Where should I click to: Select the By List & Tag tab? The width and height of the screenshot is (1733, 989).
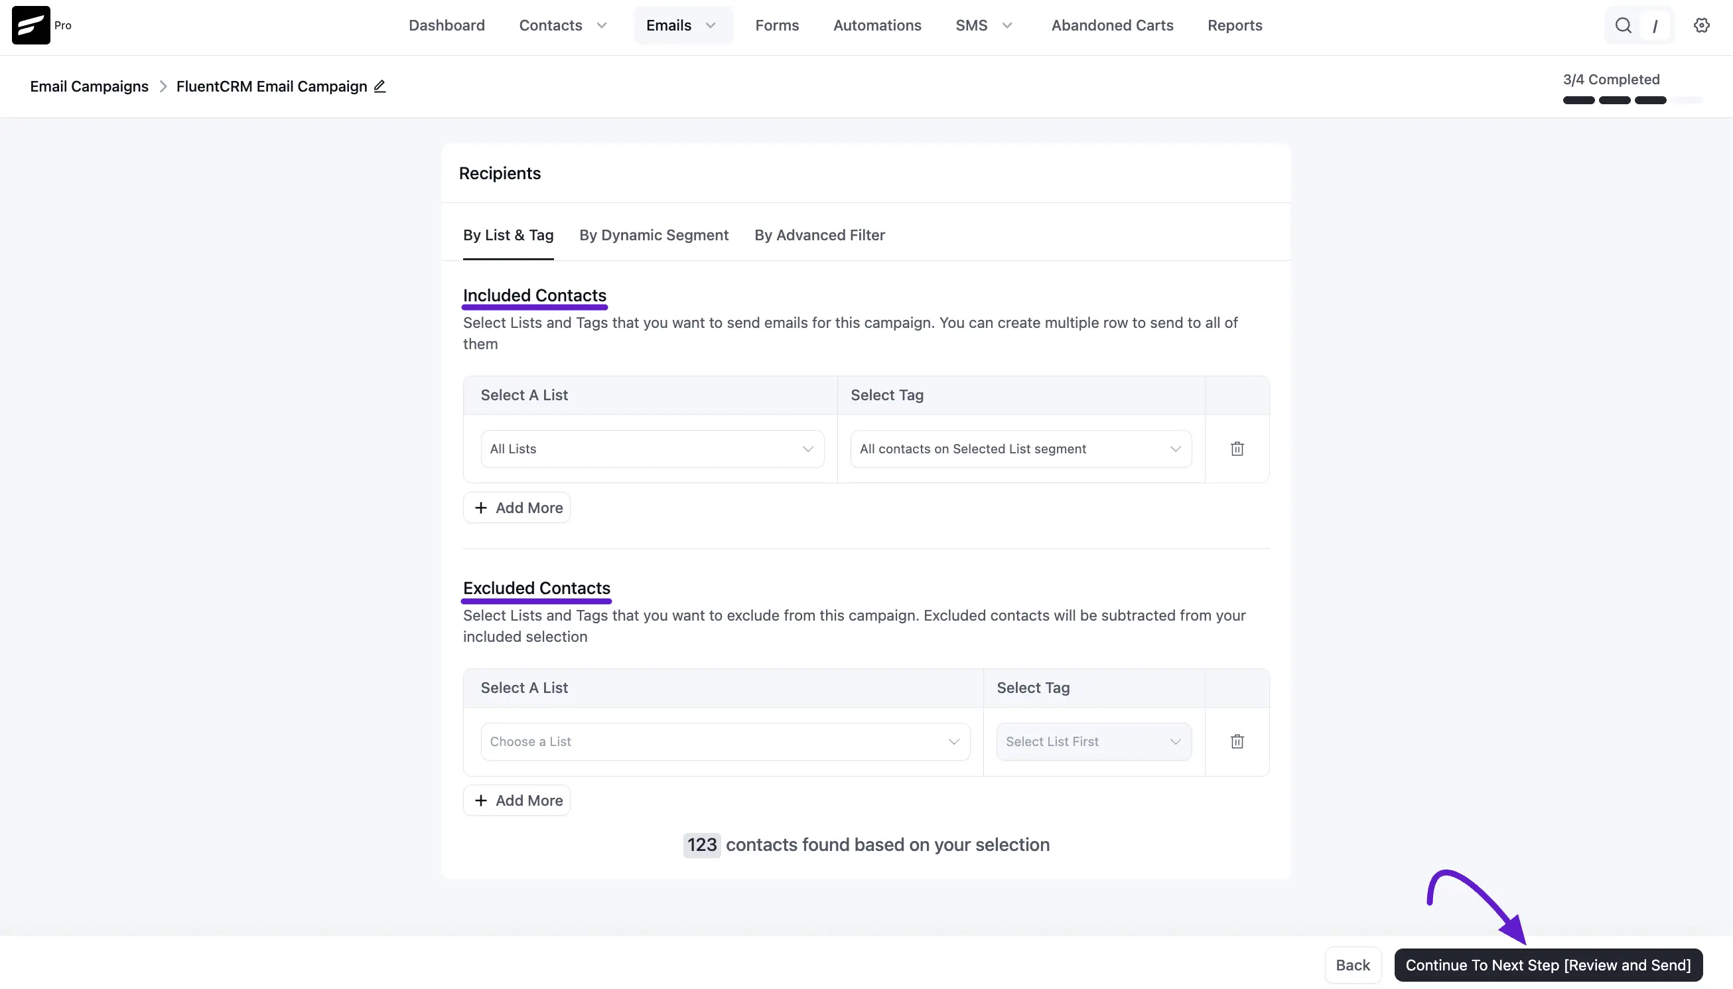[508, 235]
